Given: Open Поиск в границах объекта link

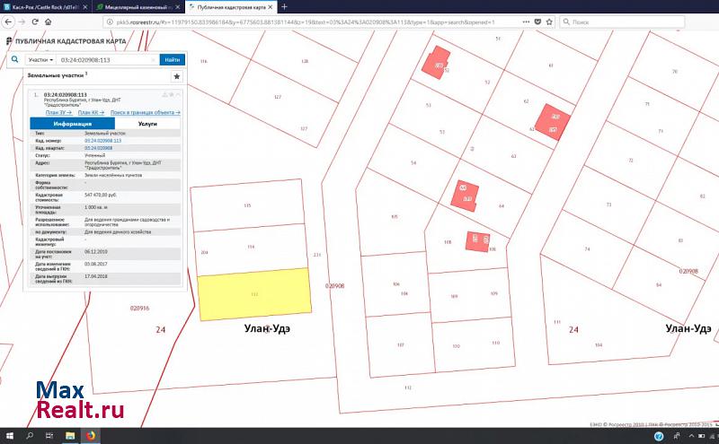Looking at the screenshot, I should pos(146,113).
